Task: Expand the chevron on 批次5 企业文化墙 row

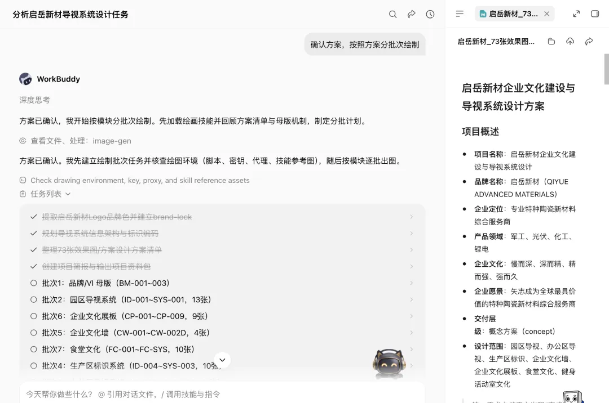Action: point(411,333)
